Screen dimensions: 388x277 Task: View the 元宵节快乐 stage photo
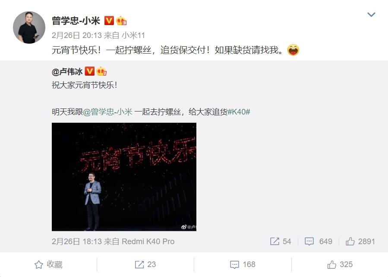(x=124, y=177)
